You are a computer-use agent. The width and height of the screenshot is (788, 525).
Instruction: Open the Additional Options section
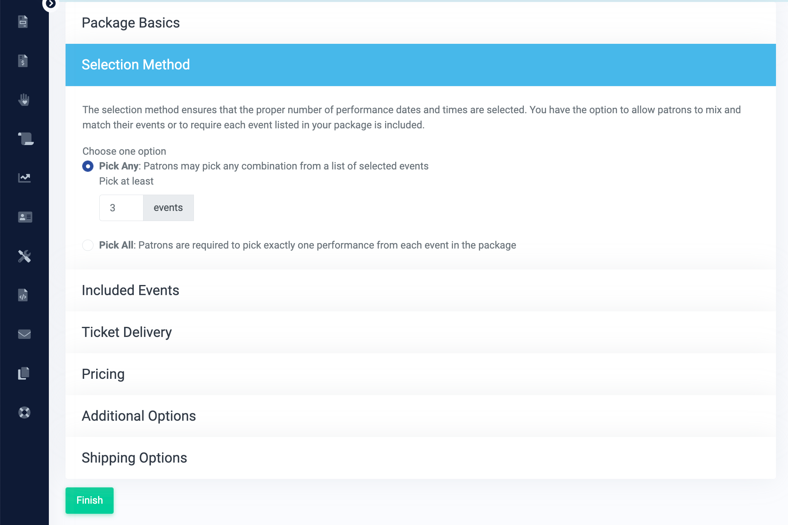coord(138,416)
